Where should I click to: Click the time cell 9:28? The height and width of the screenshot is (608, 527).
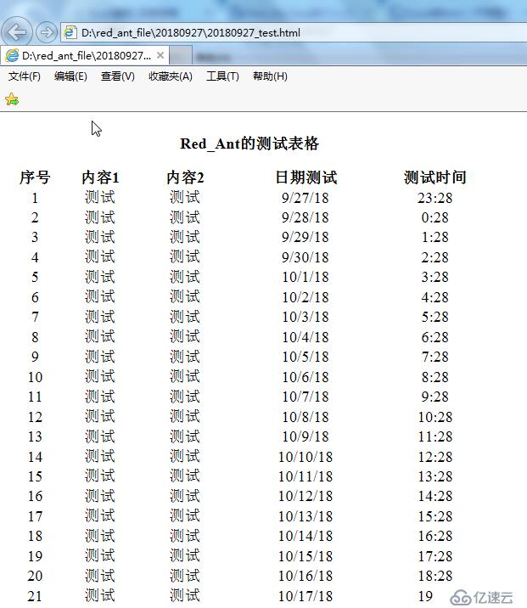coord(434,397)
